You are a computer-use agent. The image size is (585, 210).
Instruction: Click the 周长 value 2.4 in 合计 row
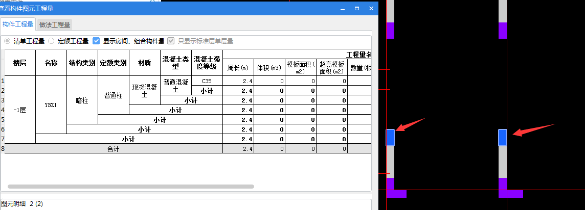click(238, 149)
